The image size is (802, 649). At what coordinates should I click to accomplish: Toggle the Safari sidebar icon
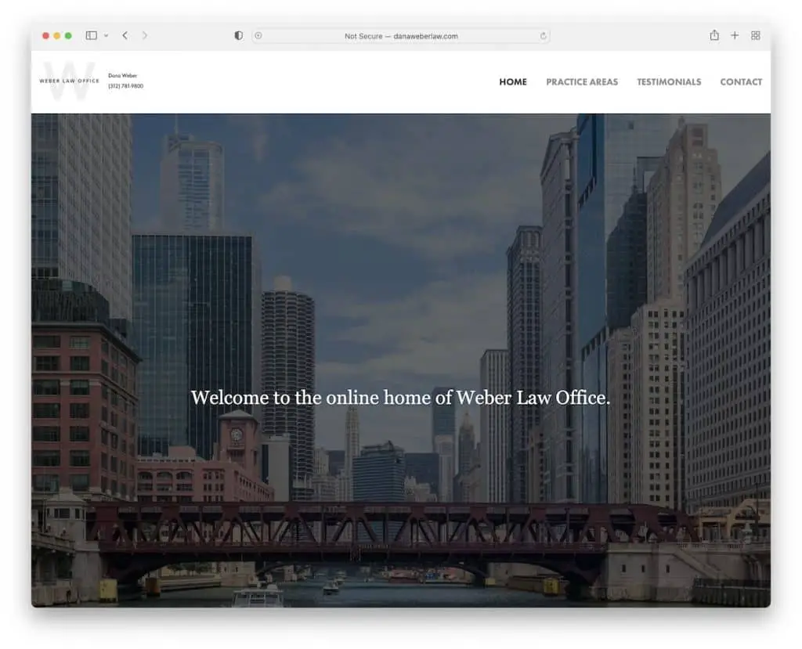(x=91, y=35)
